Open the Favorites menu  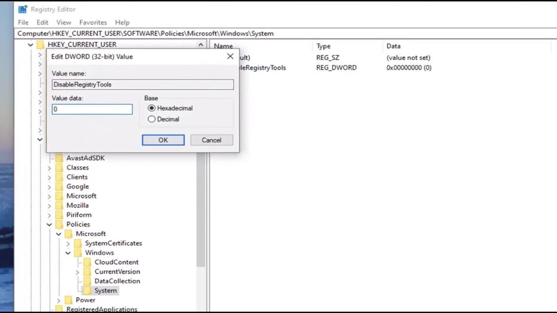pos(93,22)
